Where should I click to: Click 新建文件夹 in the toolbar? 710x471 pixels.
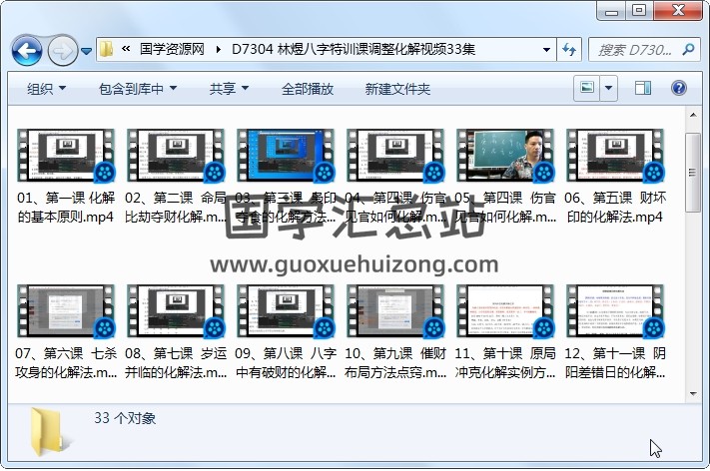397,89
